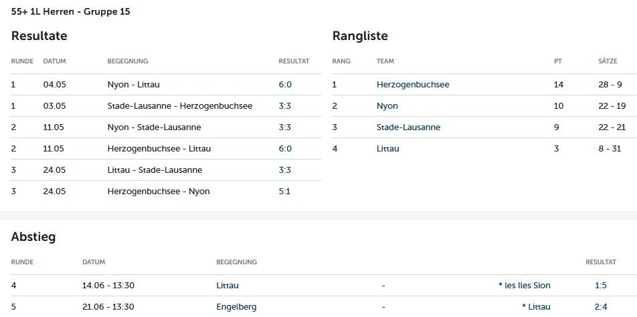Open the 5:1 result Herzogenbuchsee - Nyon
This screenshot has width=637, height=317.
(284, 192)
